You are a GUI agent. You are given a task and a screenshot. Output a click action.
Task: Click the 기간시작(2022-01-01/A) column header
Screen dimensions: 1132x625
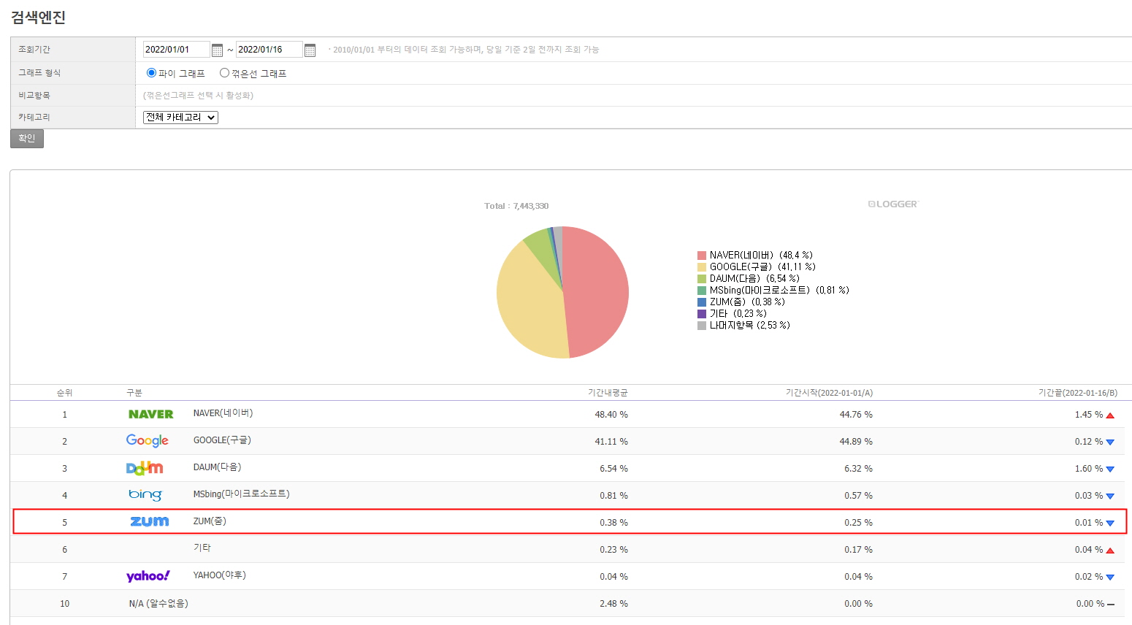tap(829, 393)
